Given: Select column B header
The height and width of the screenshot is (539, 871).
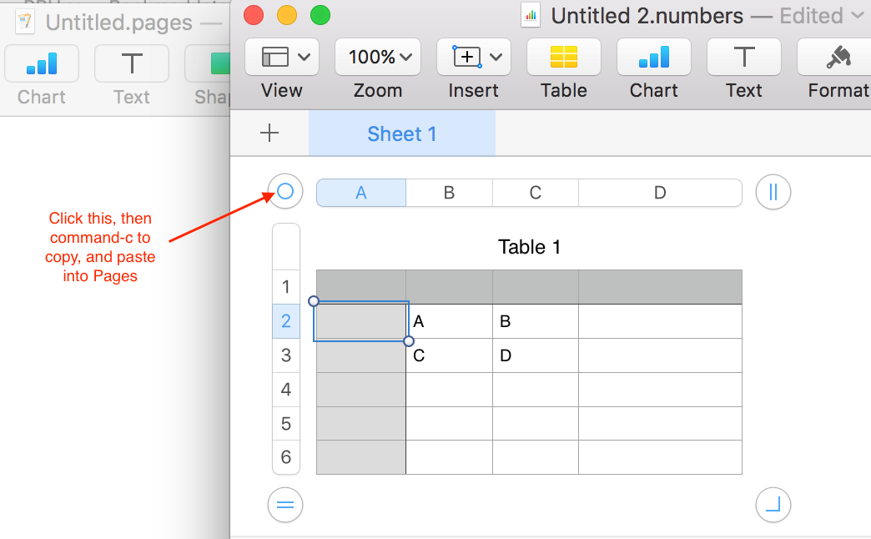Looking at the screenshot, I should tap(449, 193).
